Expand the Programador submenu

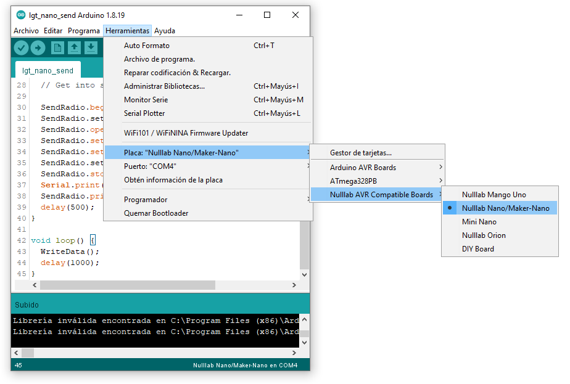tap(208, 200)
